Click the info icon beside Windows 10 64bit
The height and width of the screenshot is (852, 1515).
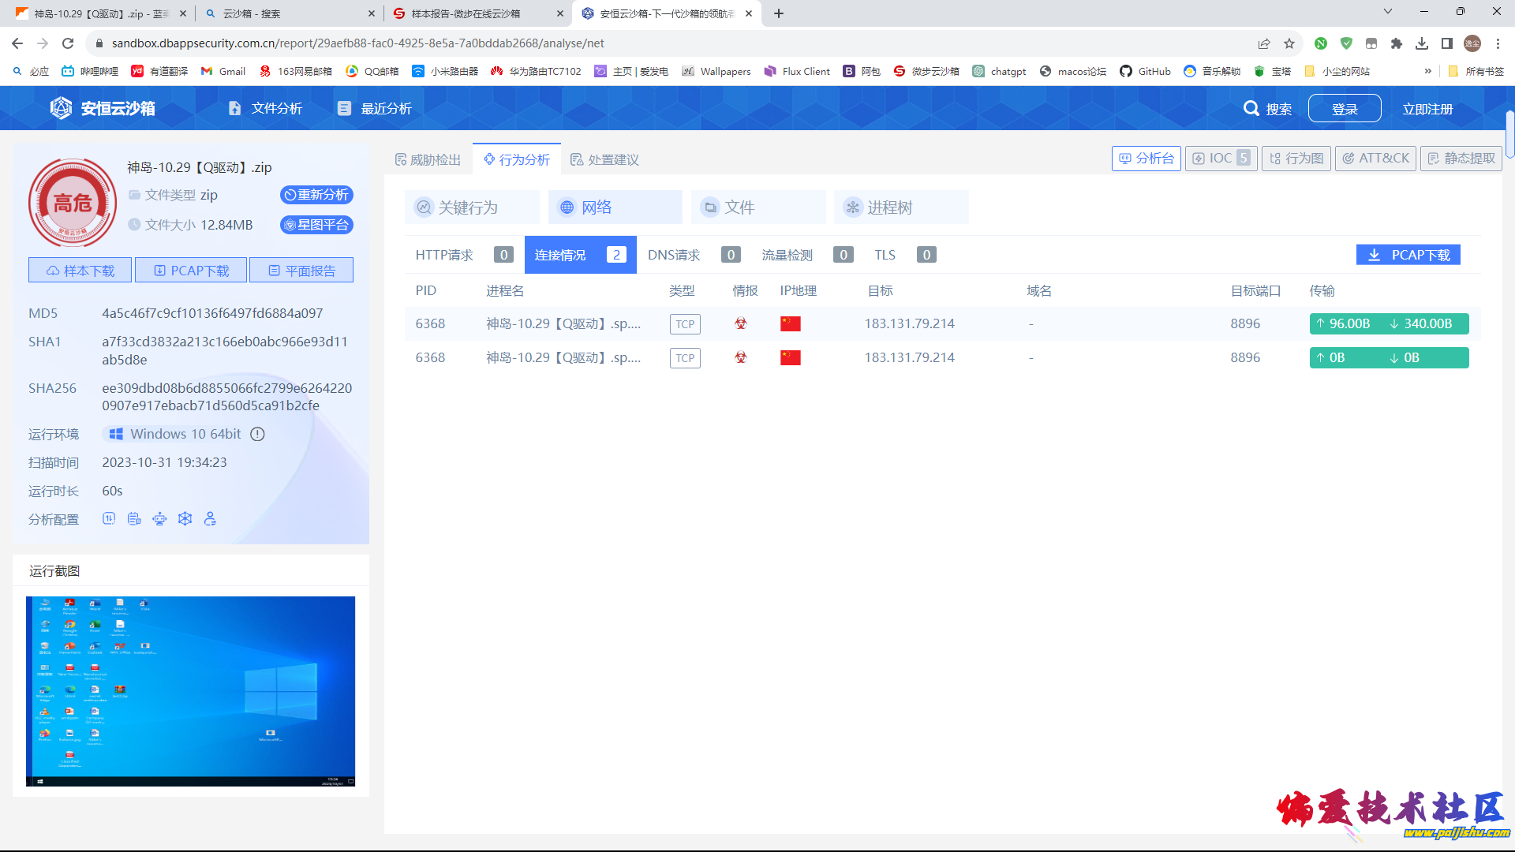(257, 434)
